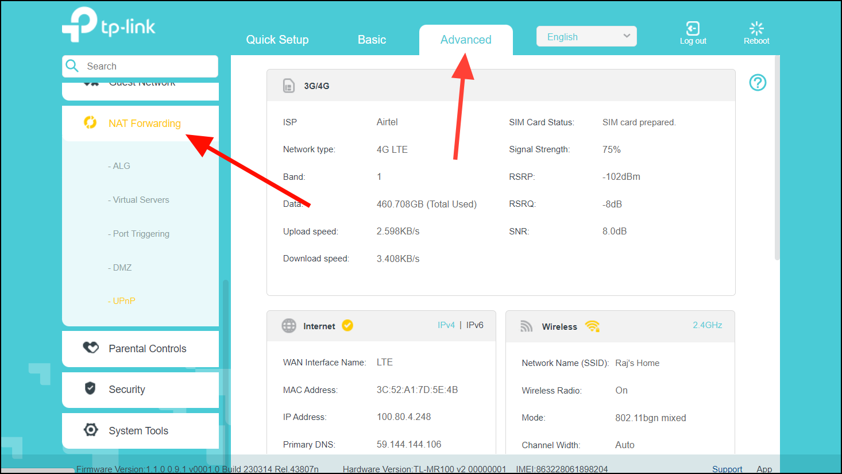Switch to the Quick Setup tab
This screenshot has height=474, width=842.
[277, 40]
